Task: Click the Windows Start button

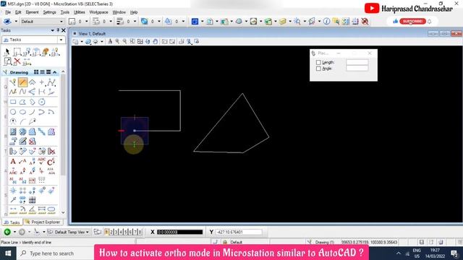Action: coord(8,253)
